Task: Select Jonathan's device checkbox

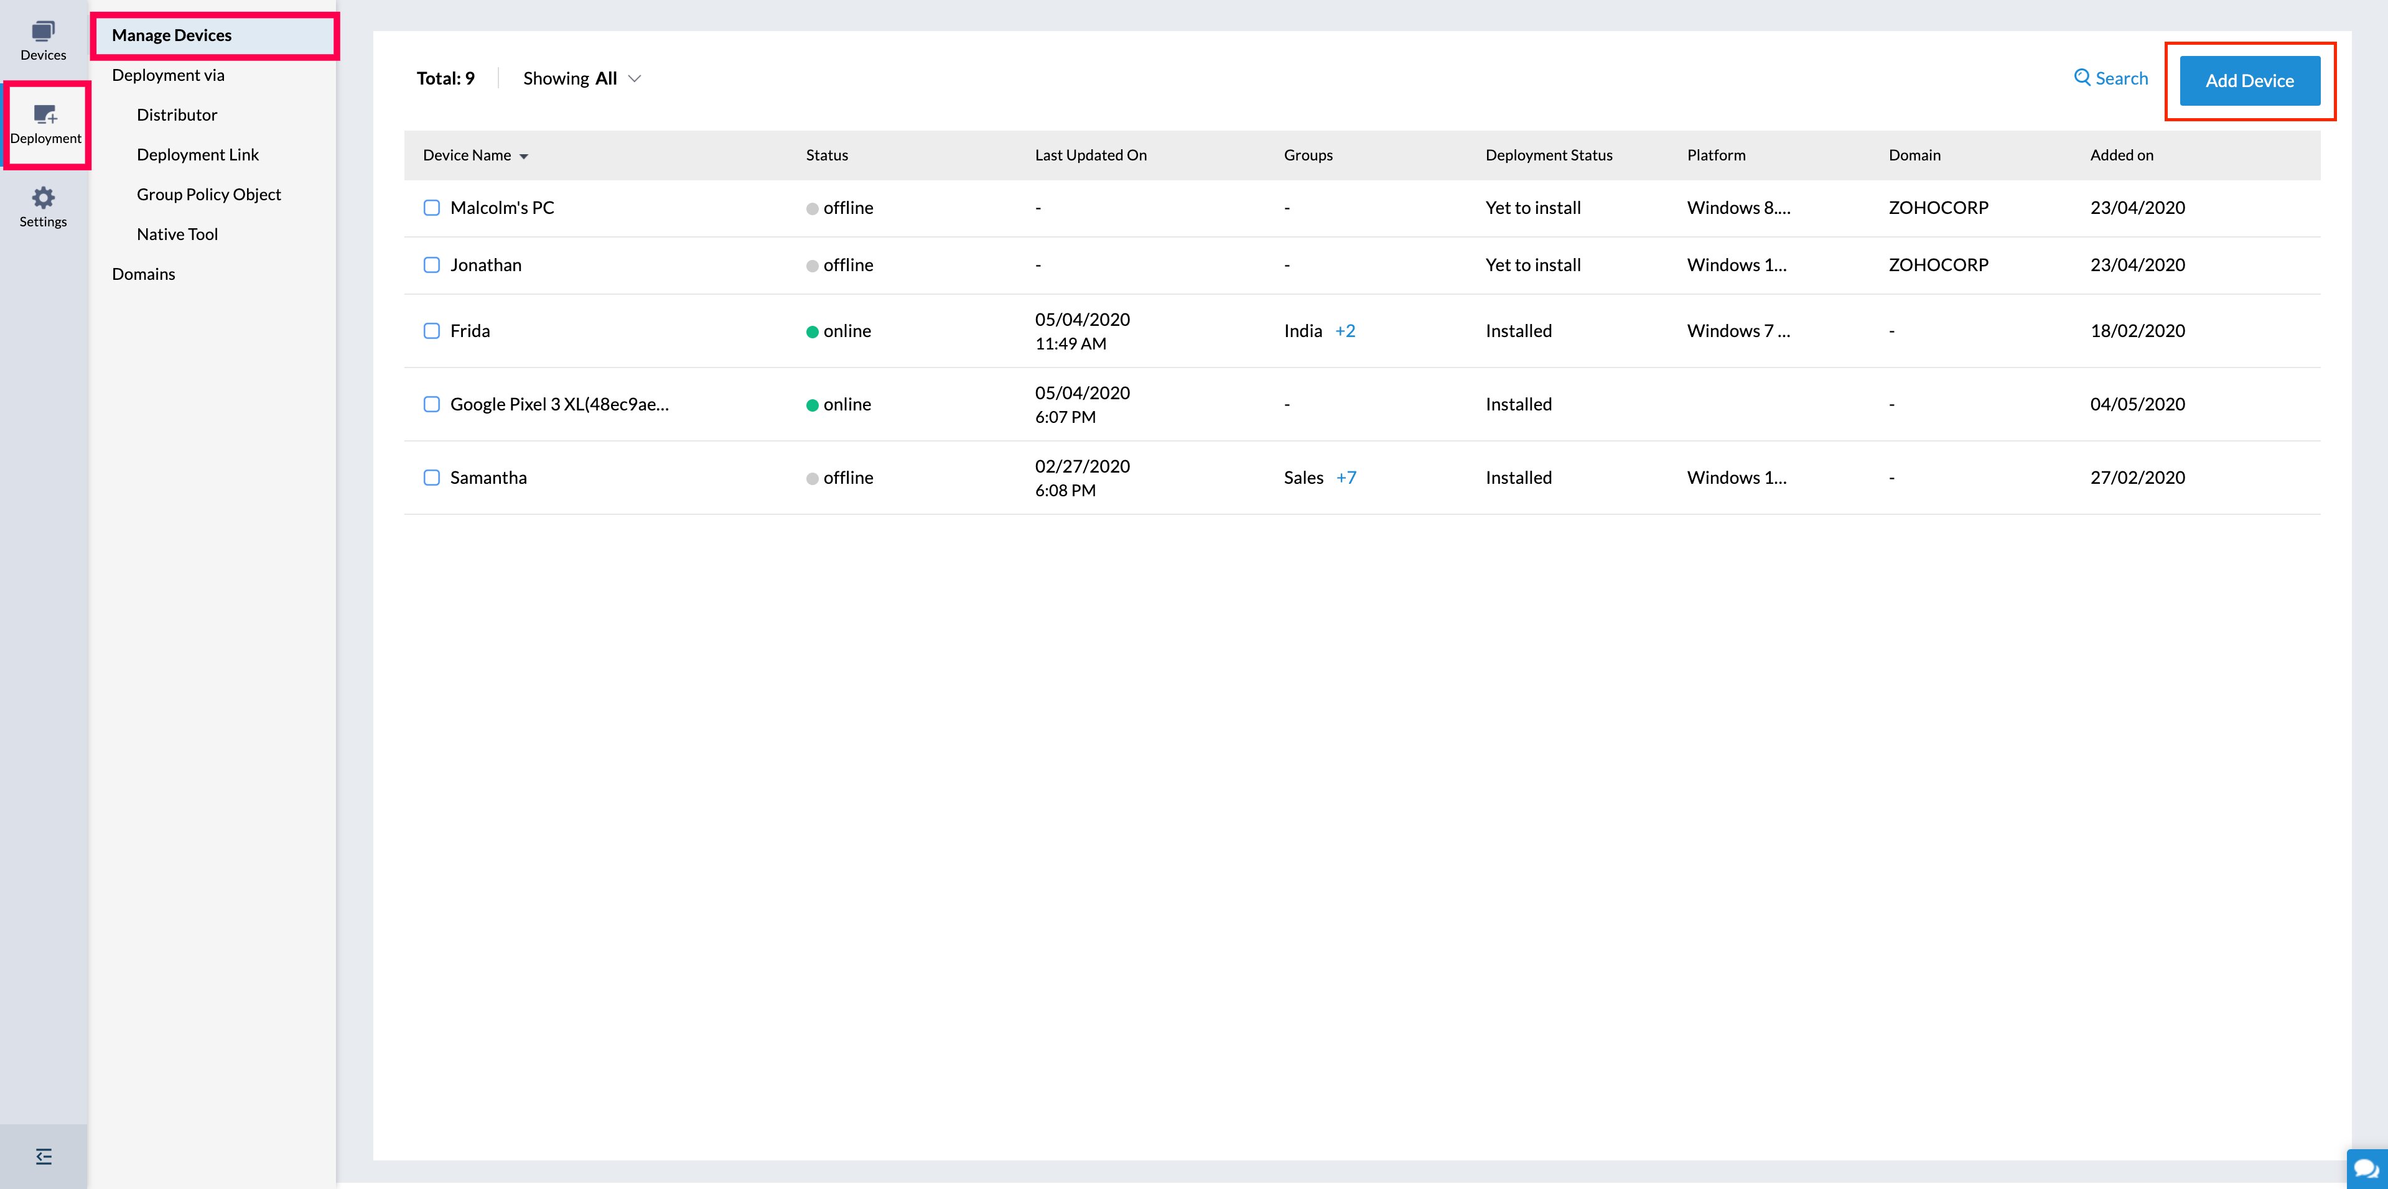Action: 431,265
